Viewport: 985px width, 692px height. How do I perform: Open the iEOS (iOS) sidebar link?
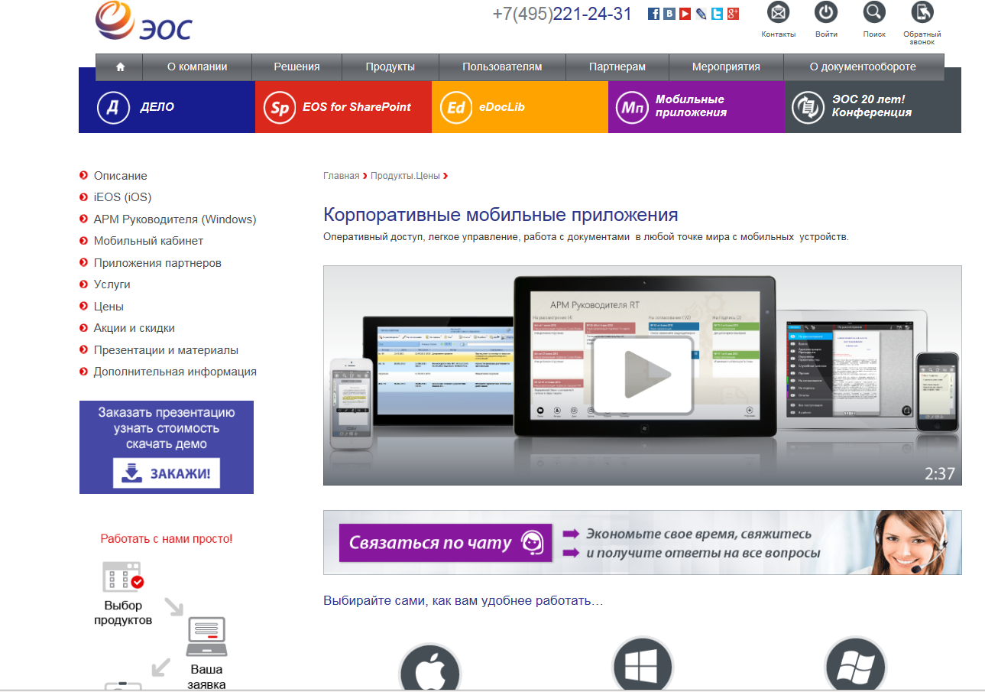(123, 197)
